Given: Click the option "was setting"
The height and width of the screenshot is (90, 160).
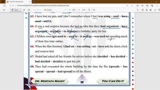Looking at the screenshot, I should pyautogui.click(x=83, y=46).
